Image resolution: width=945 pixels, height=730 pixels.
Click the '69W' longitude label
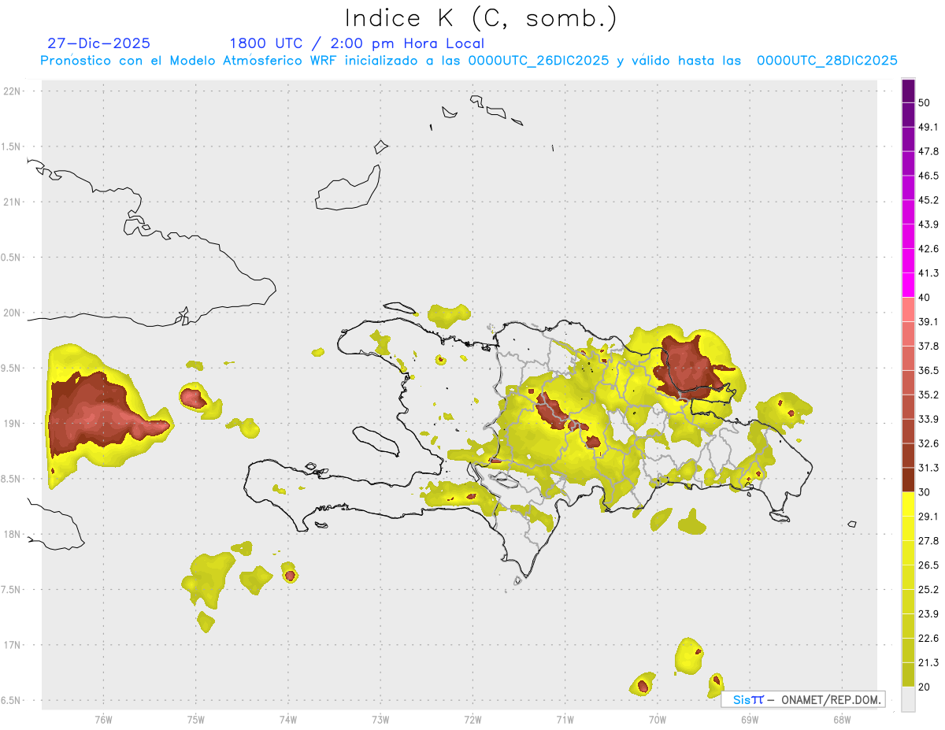(750, 719)
